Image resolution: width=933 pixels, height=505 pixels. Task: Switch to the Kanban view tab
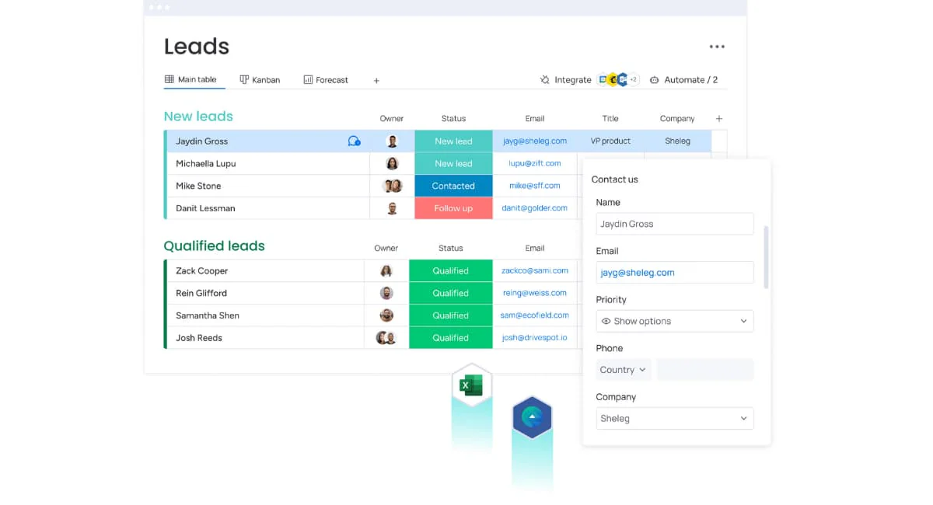(260, 80)
